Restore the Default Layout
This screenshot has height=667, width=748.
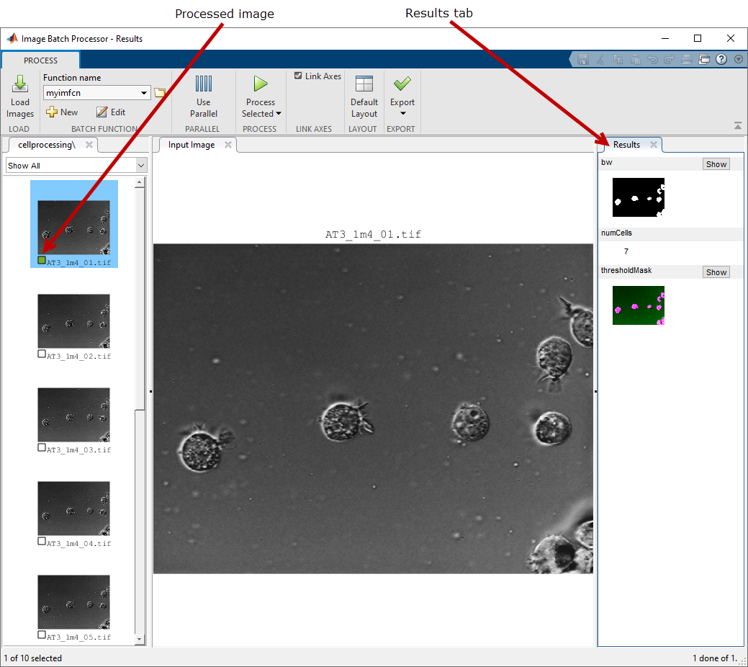tap(364, 97)
